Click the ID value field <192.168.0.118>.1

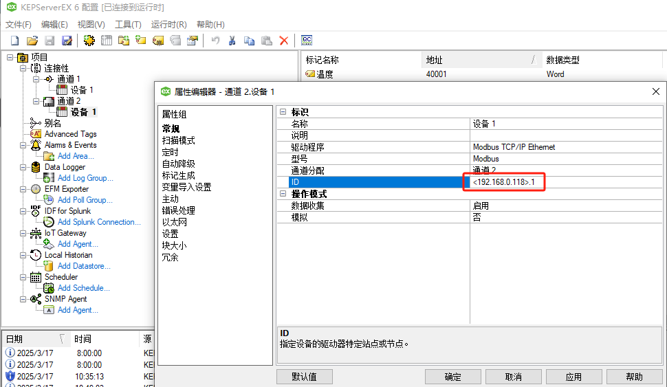[x=566, y=182]
